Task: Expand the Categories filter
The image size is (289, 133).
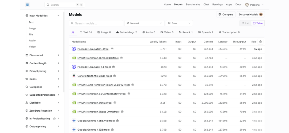Action: (x=43, y=87)
